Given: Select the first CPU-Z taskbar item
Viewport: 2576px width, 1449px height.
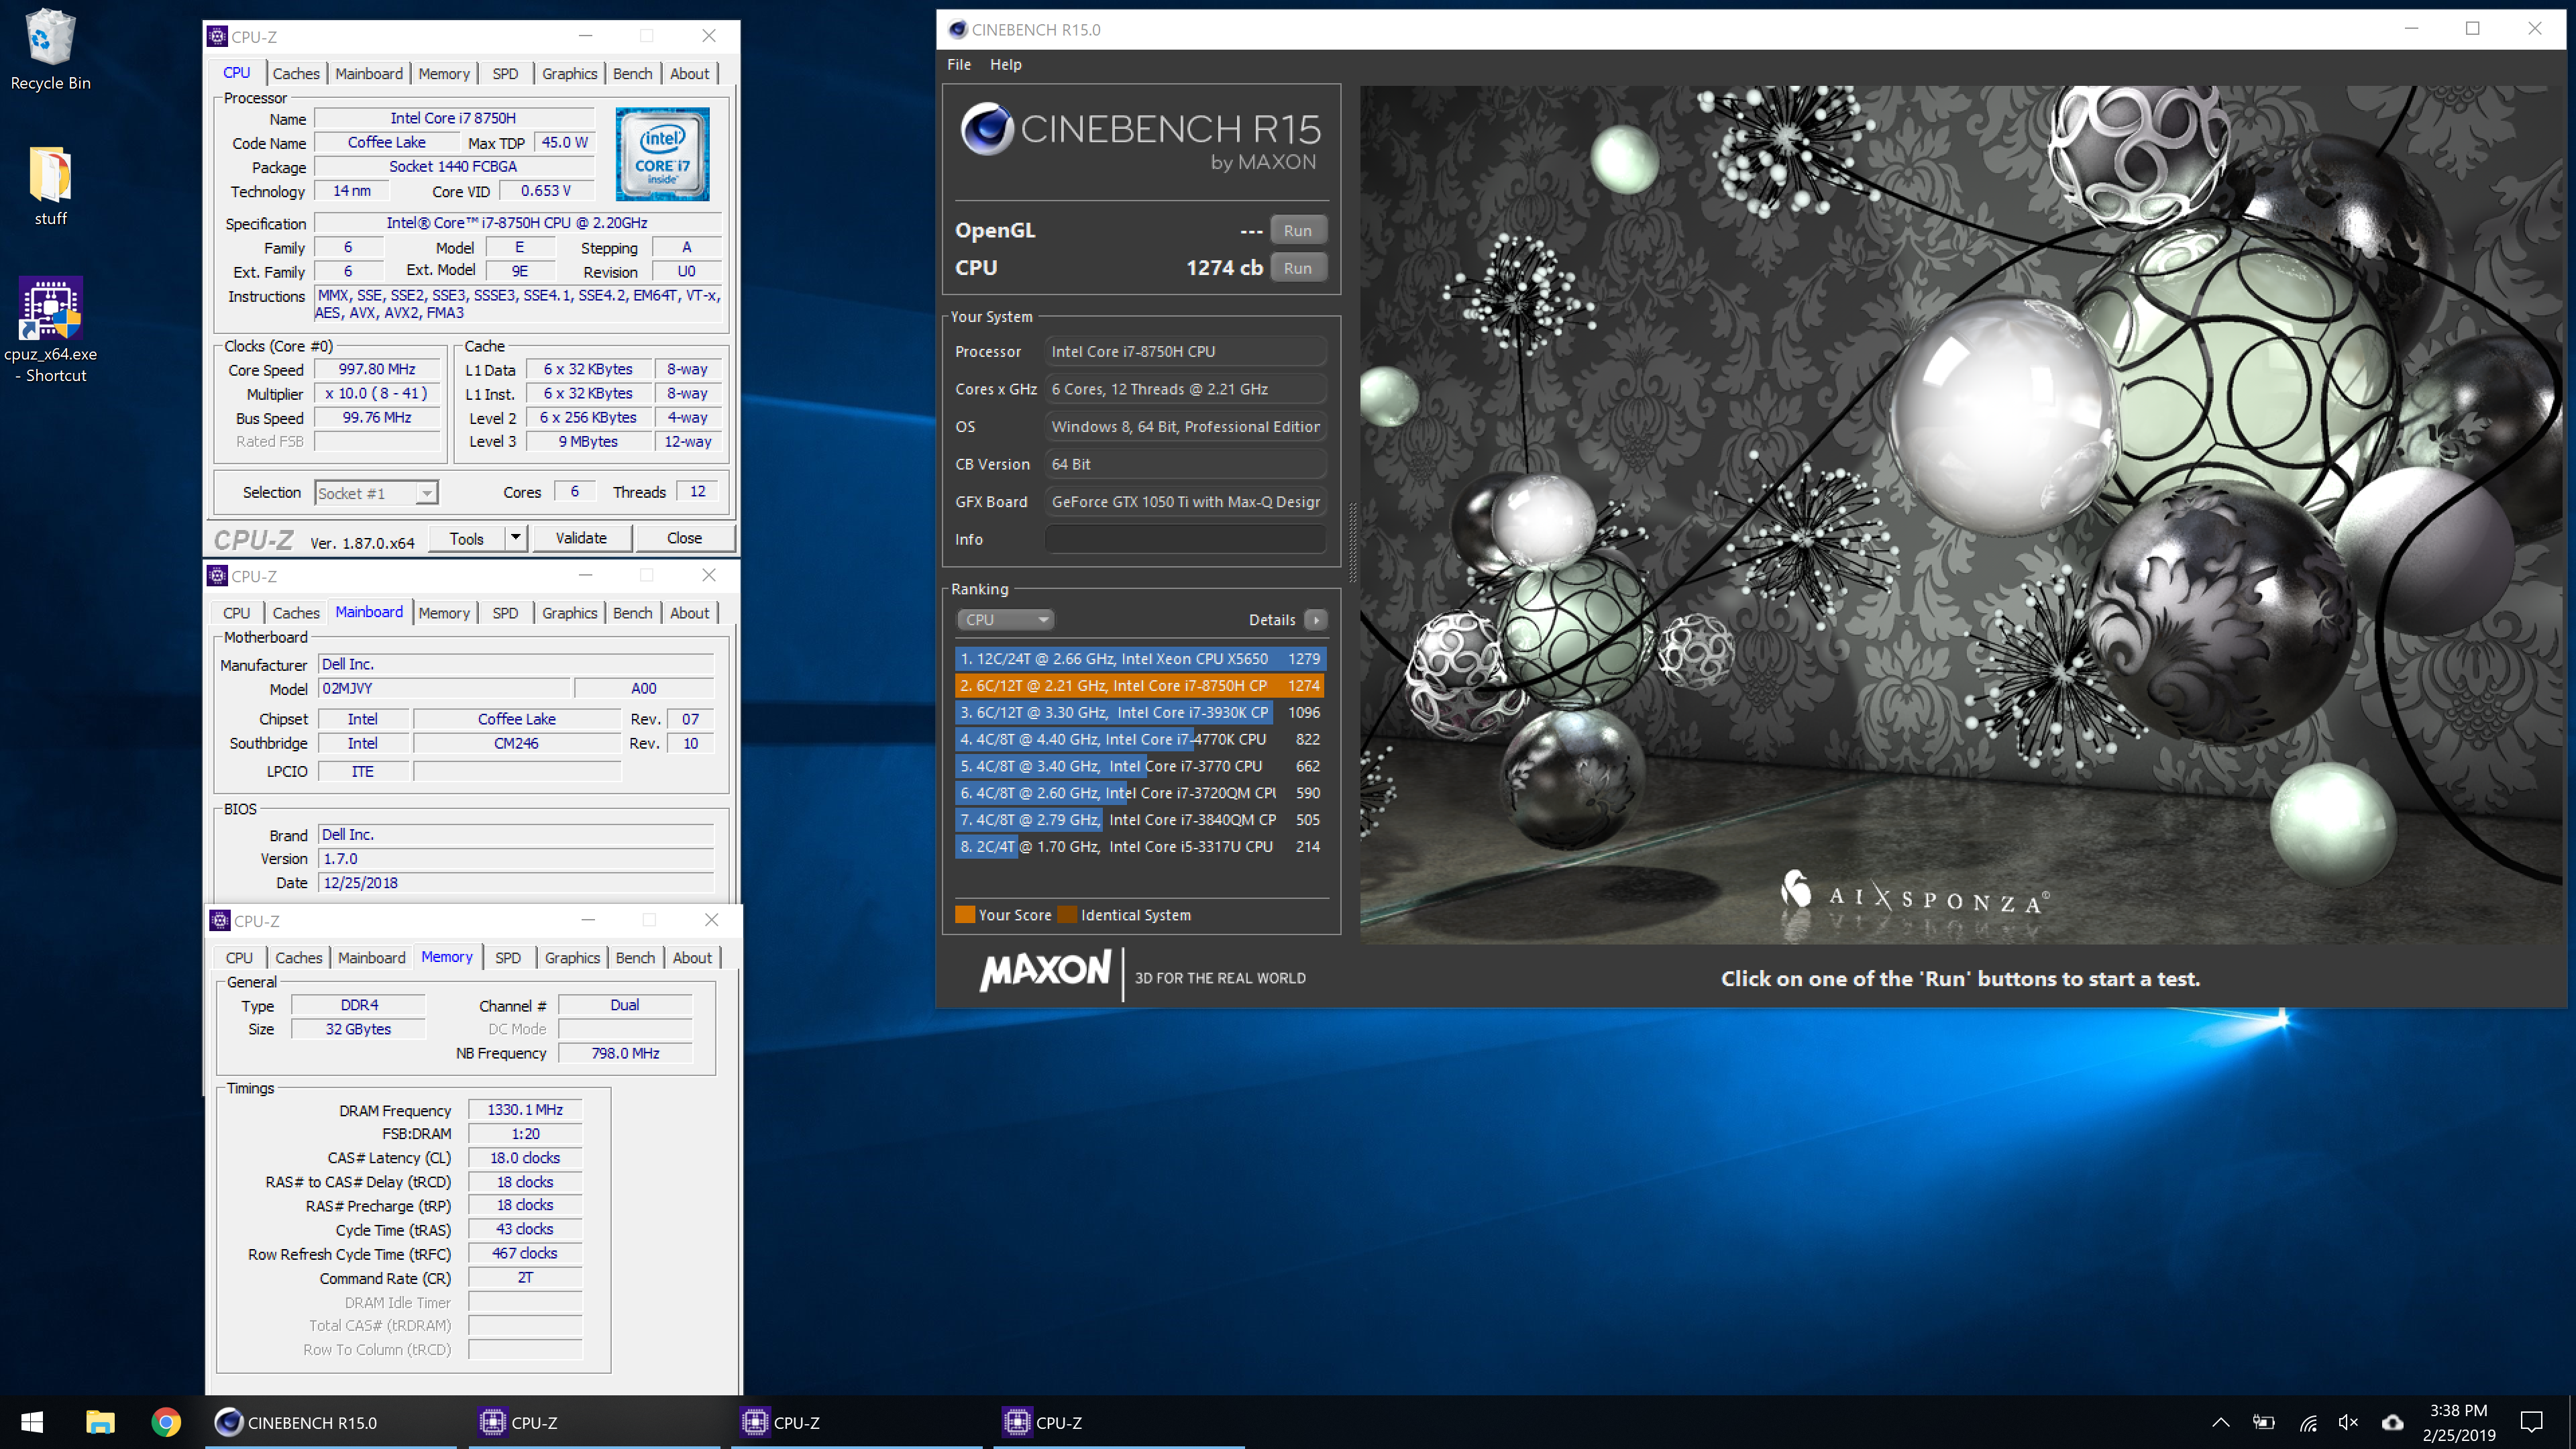Looking at the screenshot, I should click(594, 1422).
